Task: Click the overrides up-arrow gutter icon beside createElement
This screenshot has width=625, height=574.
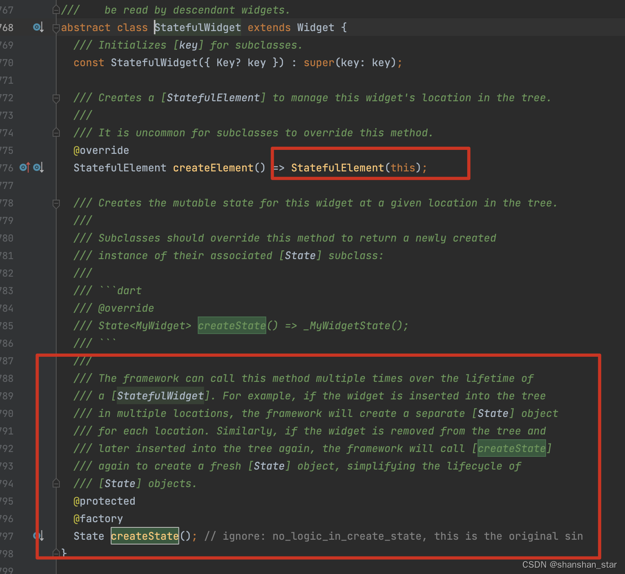Action: (x=24, y=168)
